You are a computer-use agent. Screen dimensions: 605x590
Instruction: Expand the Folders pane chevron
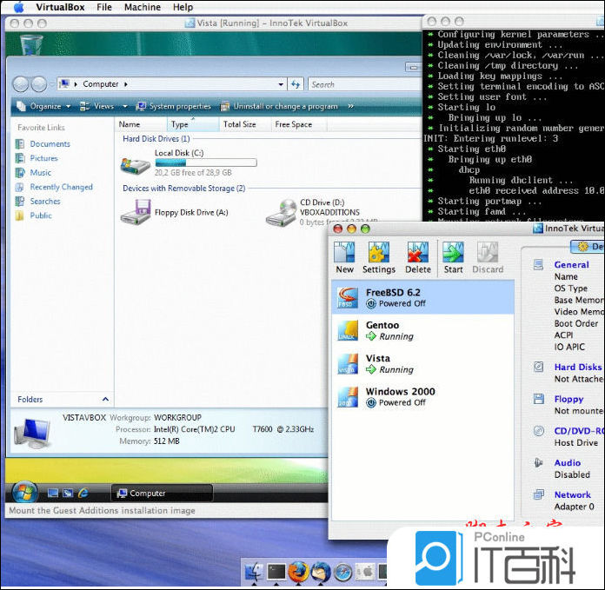[106, 400]
